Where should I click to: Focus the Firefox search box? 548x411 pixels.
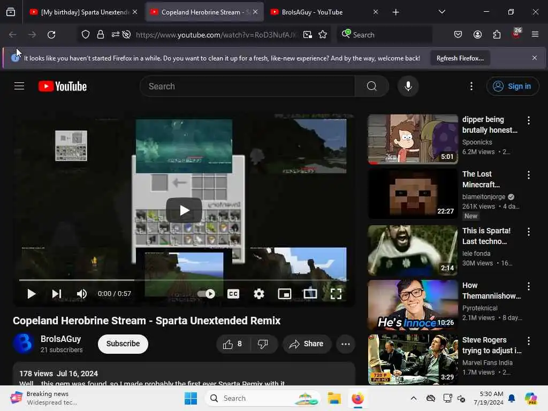[x=384, y=35]
